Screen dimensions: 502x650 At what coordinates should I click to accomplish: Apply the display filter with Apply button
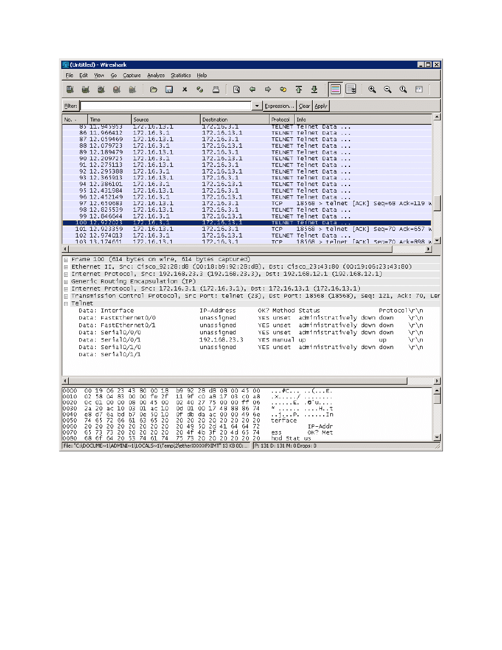coord(321,106)
